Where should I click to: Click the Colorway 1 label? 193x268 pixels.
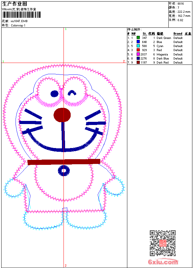tap(18, 26)
